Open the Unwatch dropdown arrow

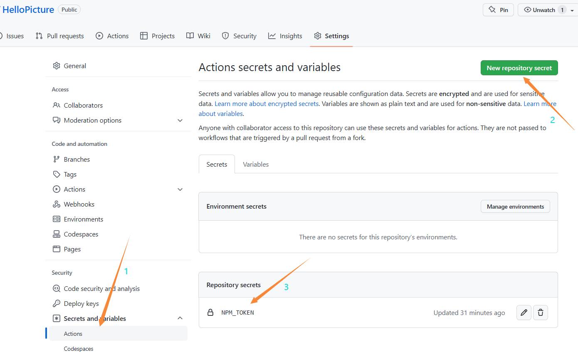(572, 10)
